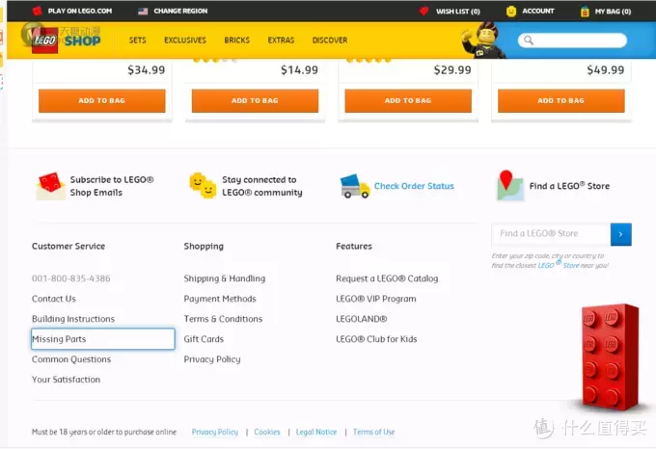Viewport: 656px width, 449px height.
Task: Open the Sets menu
Action: pyautogui.click(x=137, y=40)
